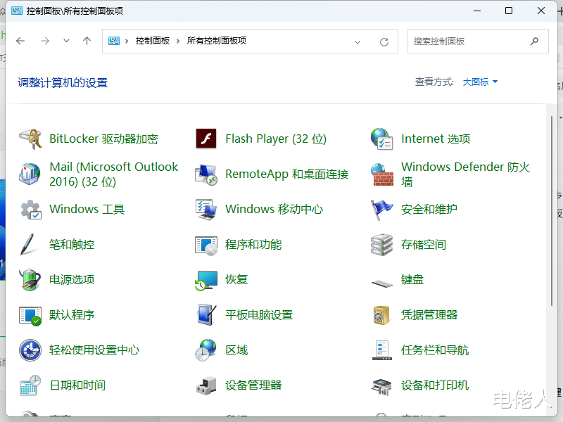Click the Mail (Microsoft Outlook 2016) icon

click(x=30, y=174)
